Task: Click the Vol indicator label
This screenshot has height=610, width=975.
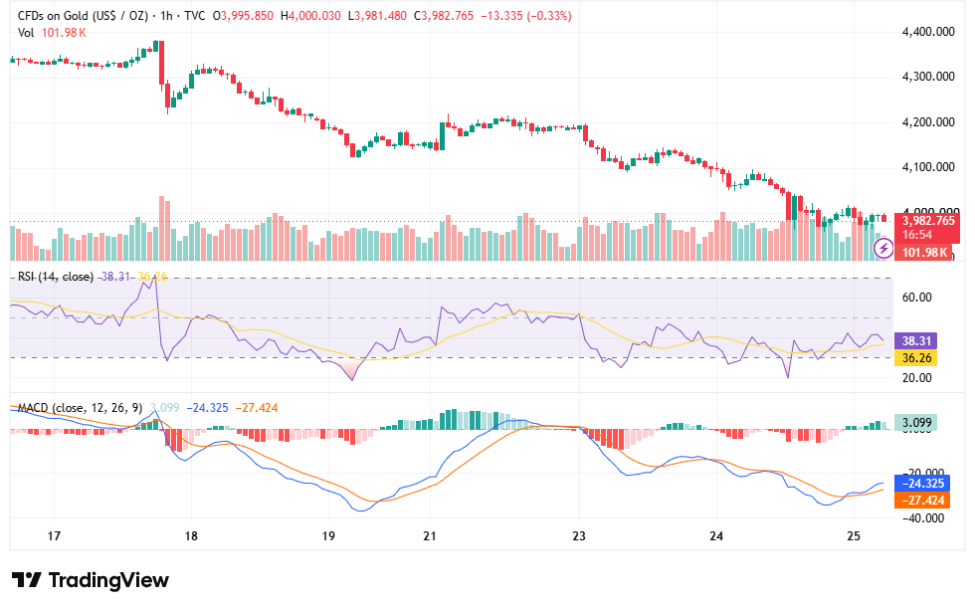Action: coord(26,32)
